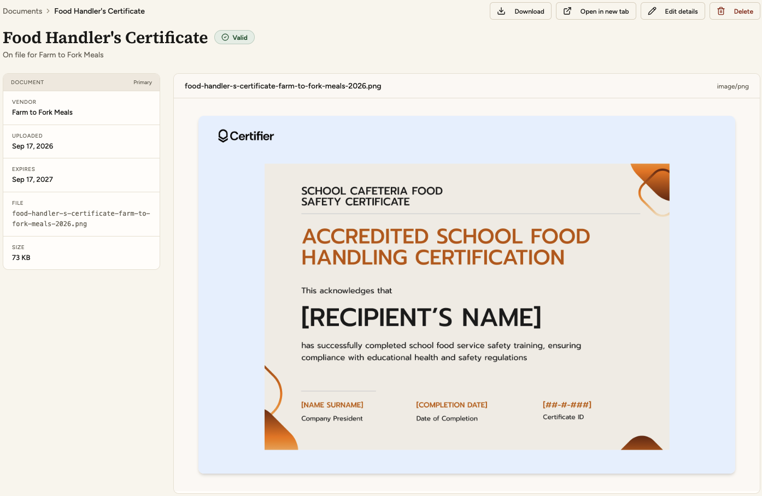Click the expiry date 'Sep 17, 2027'
The height and width of the screenshot is (496, 762).
pos(32,180)
